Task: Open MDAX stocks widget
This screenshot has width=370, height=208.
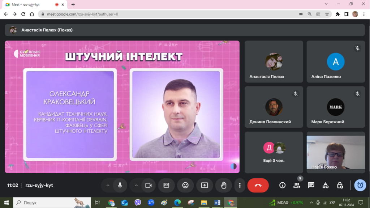Action: pyautogui.click(x=286, y=203)
